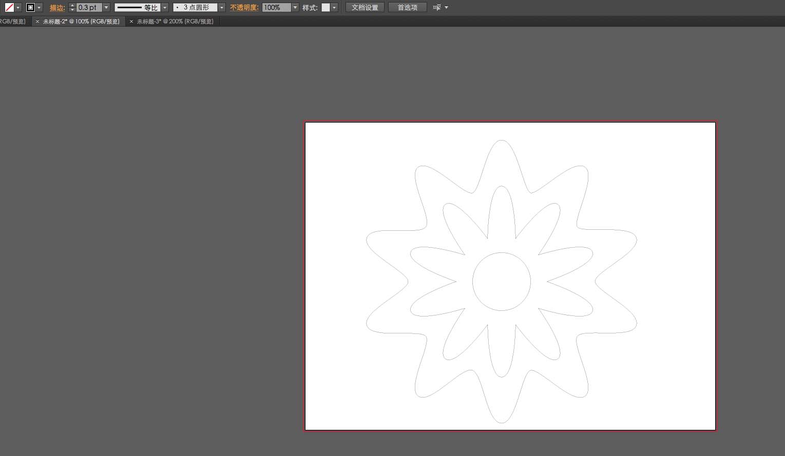Click the stroke color swatch
This screenshot has width=785, height=456.
click(30, 8)
